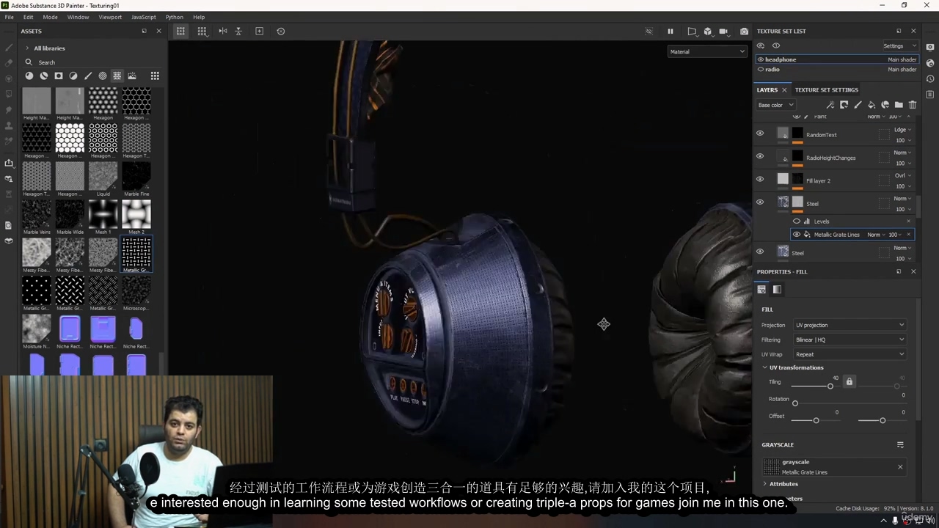Filter assets by textures grid icon
939x528 pixels.
(x=117, y=76)
